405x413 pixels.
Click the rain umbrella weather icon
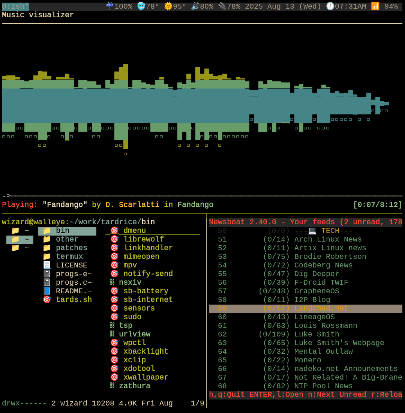click(x=109, y=6)
